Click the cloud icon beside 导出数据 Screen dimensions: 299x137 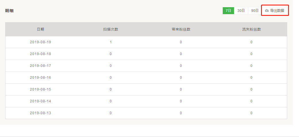coord(267,11)
